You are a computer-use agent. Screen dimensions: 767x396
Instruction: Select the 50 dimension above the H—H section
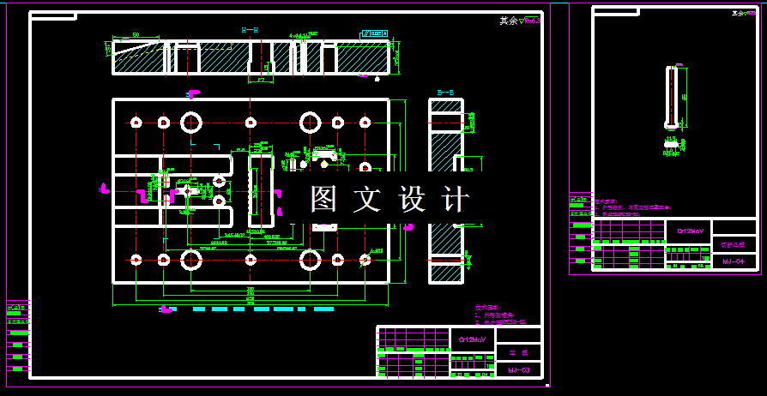click(136, 34)
